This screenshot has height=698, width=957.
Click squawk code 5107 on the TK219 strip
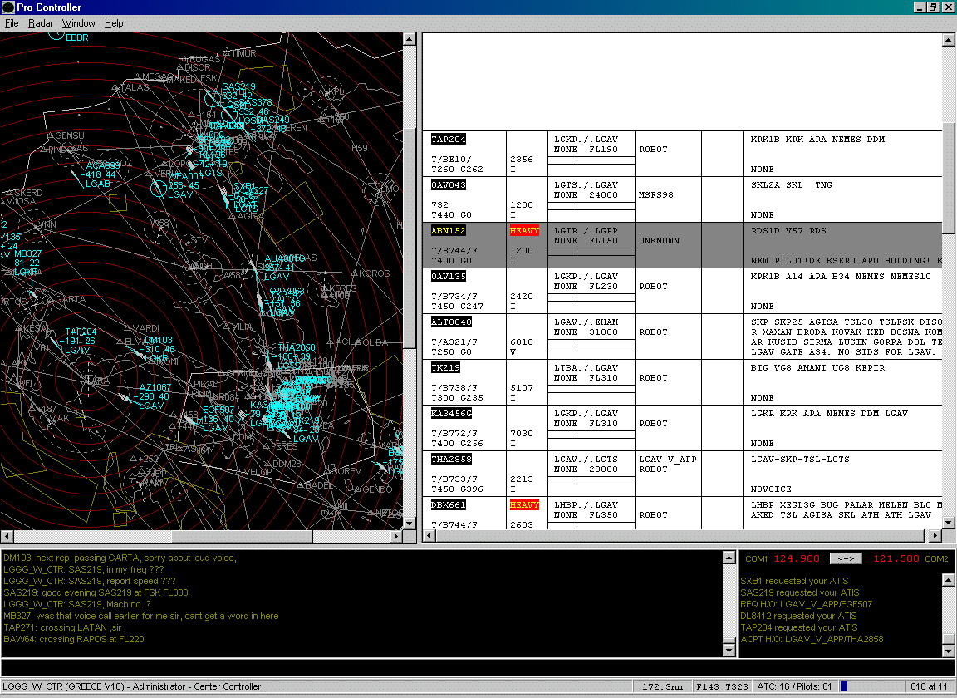[521, 388]
